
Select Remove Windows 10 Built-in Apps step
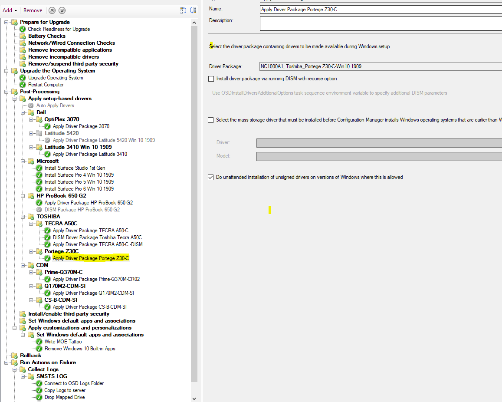[x=80, y=349]
